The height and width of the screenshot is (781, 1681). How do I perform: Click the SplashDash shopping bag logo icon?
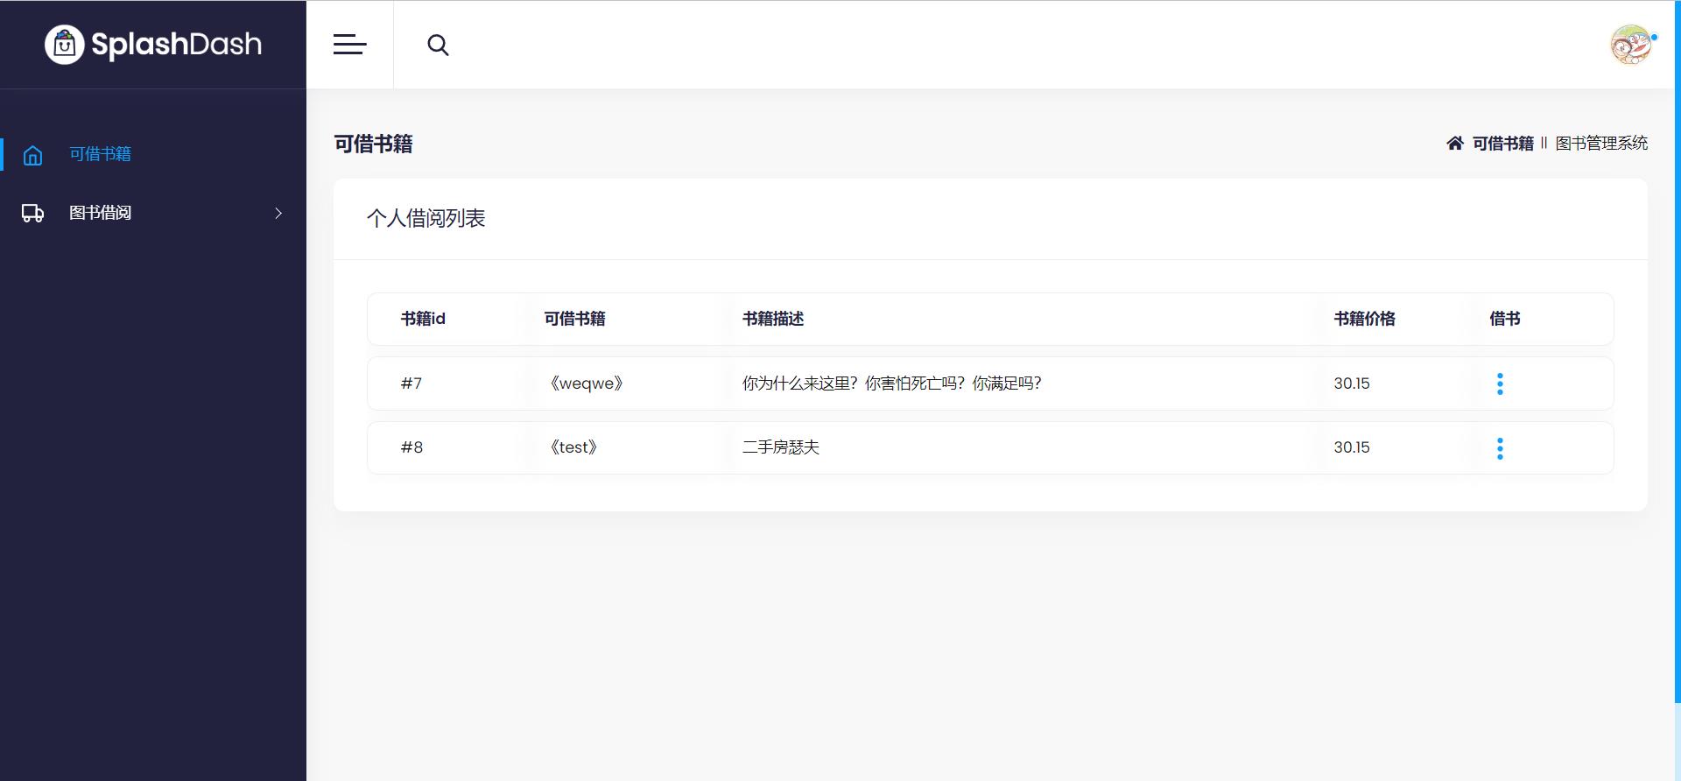pyautogui.click(x=64, y=44)
